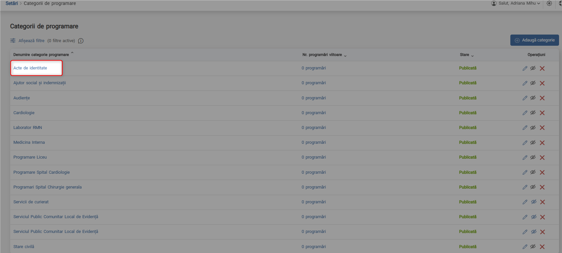
Task: Open the filter sliders icon
Action: tap(13, 40)
